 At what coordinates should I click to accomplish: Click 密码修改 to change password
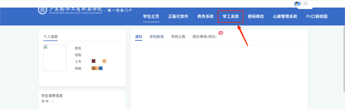[256, 16]
